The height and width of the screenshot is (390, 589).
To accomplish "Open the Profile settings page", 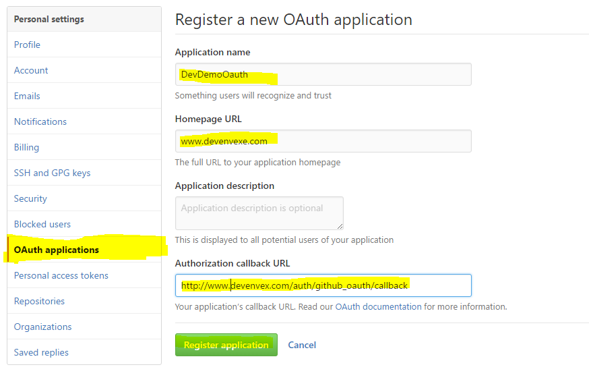I will pos(27,45).
